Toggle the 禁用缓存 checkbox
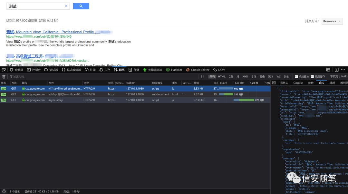The image size is (348, 194). point(313,77)
